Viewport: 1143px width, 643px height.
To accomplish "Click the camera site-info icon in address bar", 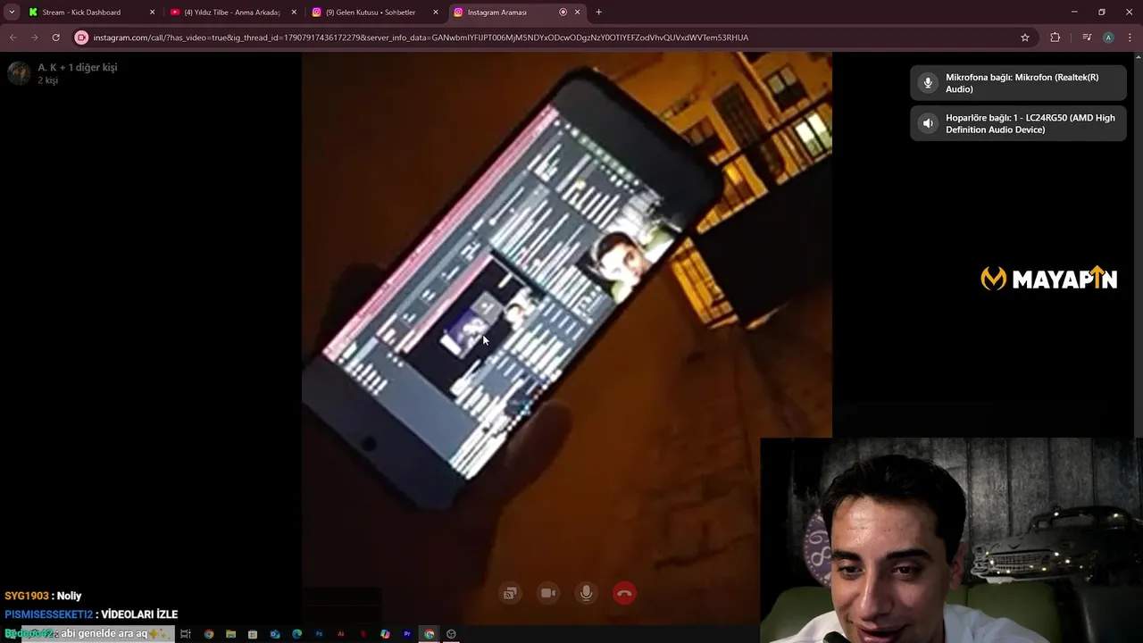I will (82, 38).
